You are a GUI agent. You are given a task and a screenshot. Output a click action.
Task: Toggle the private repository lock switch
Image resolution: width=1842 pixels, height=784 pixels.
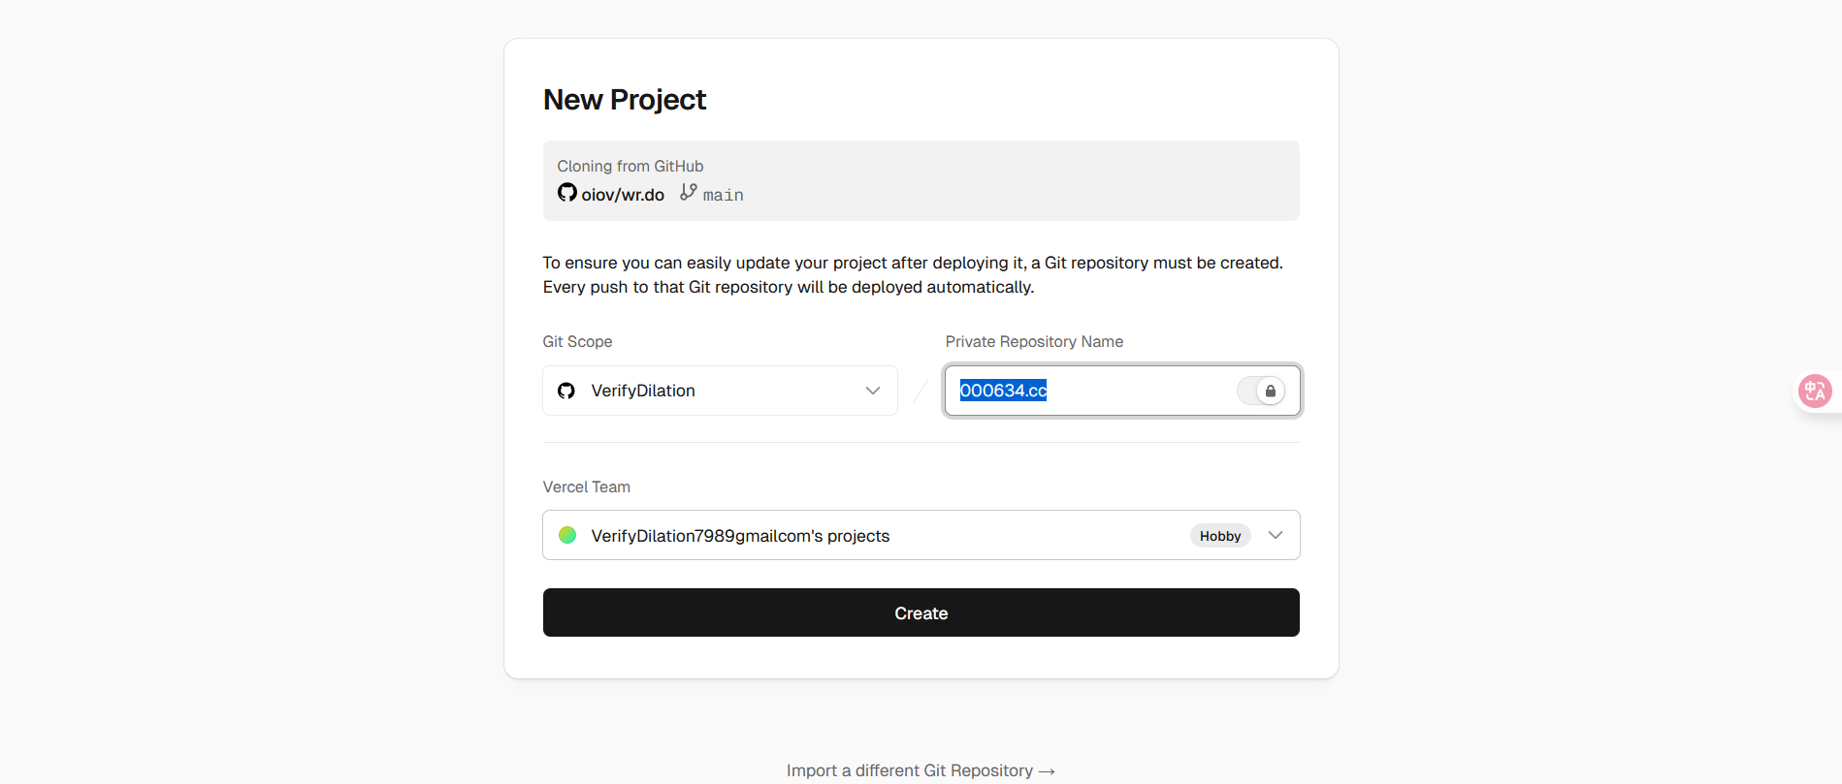click(1261, 391)
